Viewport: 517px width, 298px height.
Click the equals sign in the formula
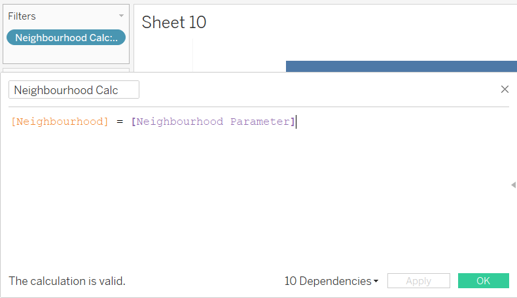(x=120, y=122)
